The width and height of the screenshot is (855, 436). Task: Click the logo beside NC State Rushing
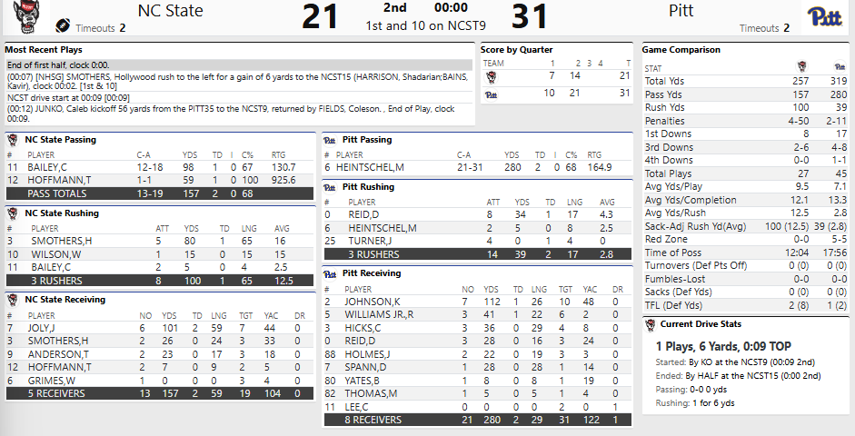[x=14, y=213]
